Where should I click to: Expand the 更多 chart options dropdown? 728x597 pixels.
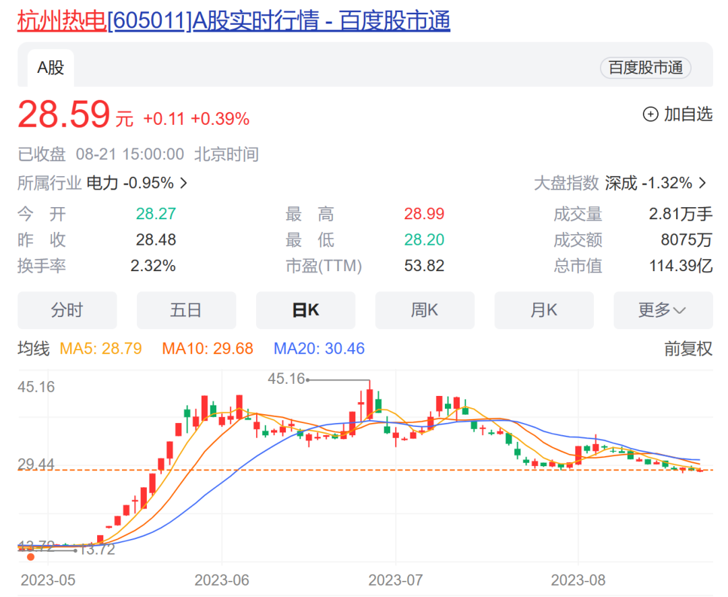coord(663,310)
